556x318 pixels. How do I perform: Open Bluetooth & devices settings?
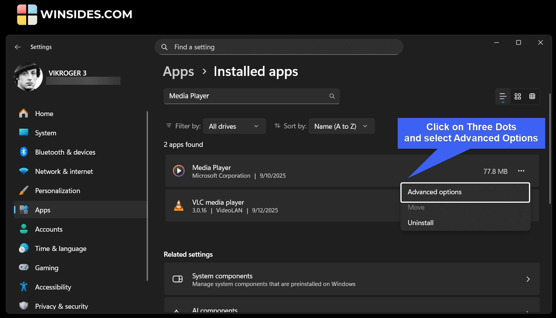[65, 152]
